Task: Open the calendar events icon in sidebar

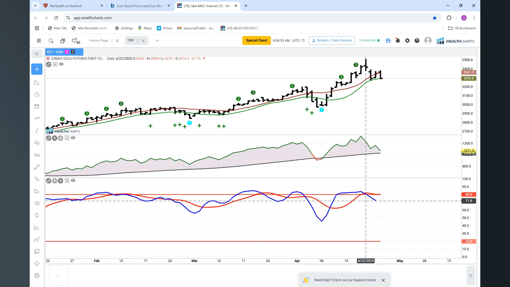Action: (x=37, y=106)
